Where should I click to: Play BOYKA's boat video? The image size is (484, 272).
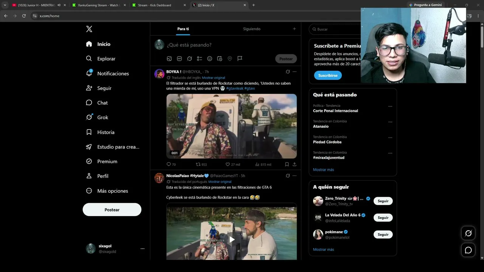(x=231, y=126)
